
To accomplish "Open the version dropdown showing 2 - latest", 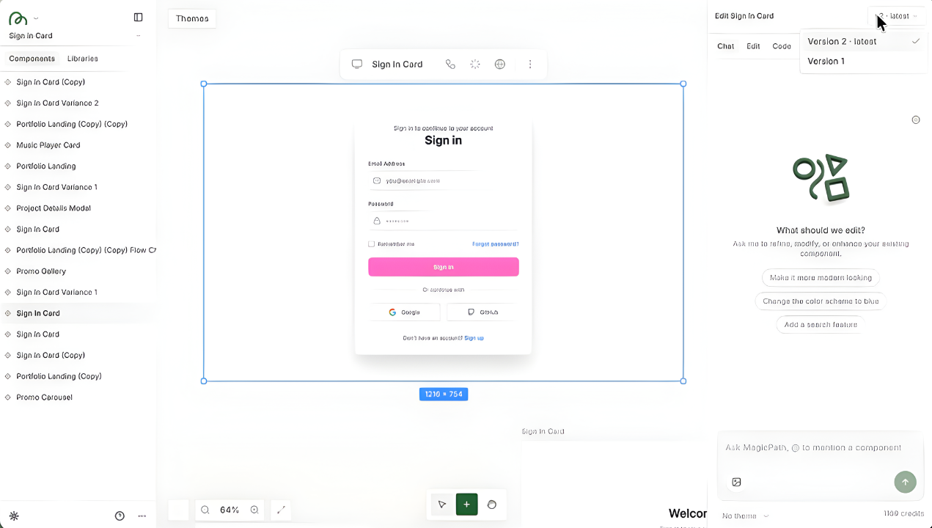I will click(896, 15).
